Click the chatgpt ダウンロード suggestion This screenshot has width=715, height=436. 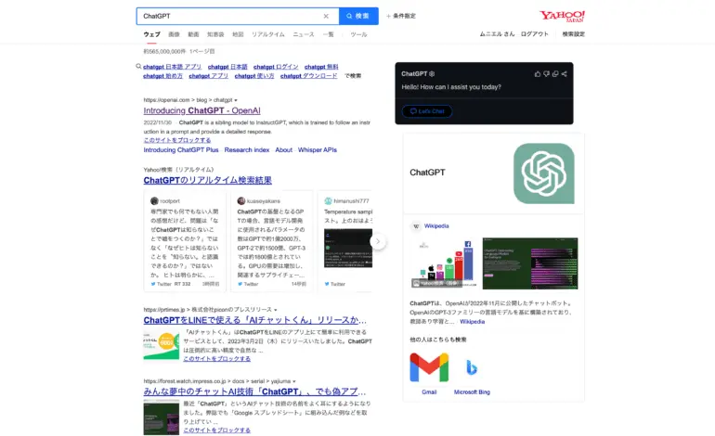[308, 76]
